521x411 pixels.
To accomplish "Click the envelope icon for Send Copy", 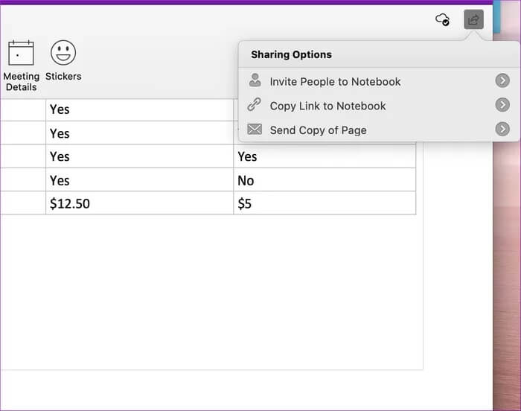I will tap(255, 130).
